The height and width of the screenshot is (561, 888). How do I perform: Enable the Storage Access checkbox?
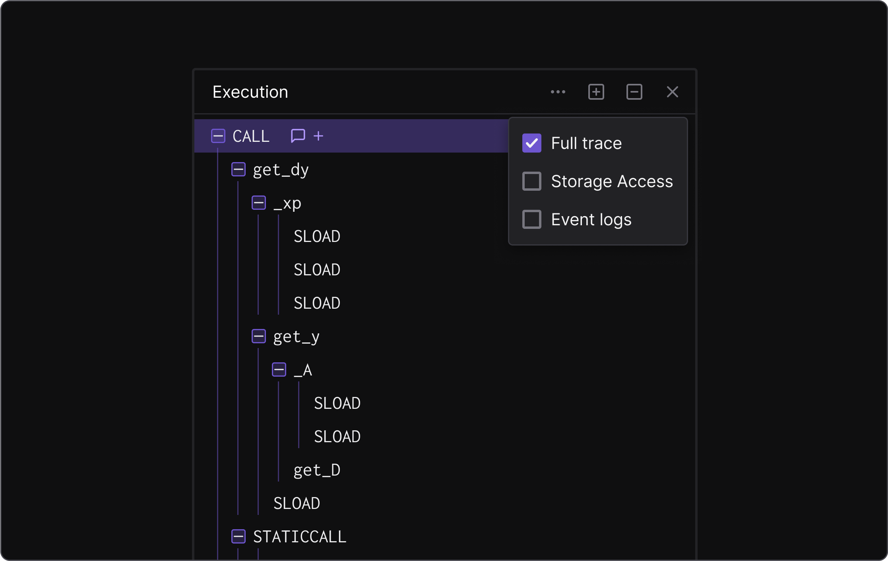[531, 181]
